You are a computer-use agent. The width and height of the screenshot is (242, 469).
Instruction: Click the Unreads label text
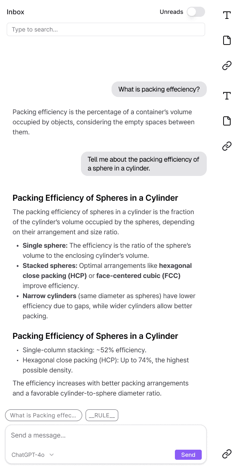coord(172,12)
